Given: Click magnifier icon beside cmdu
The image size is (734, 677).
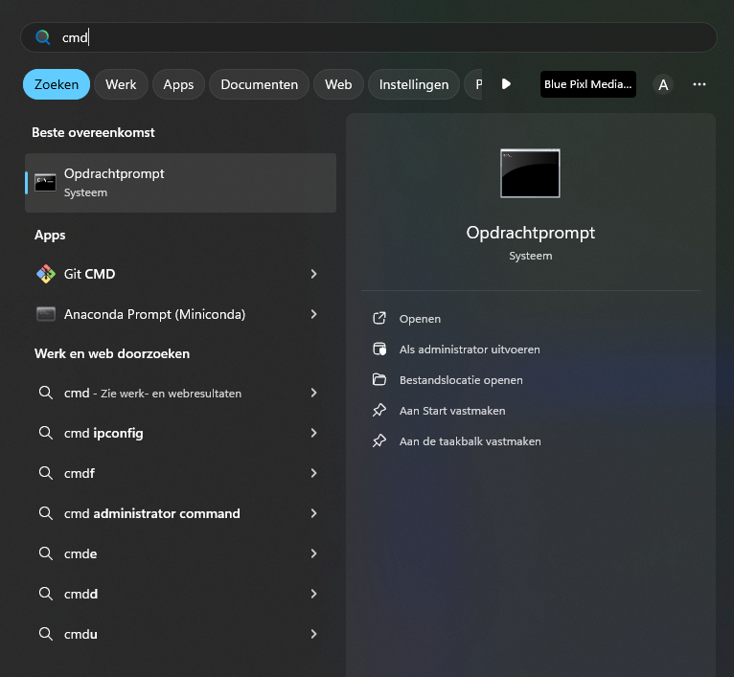Looking at the screenshot, I should tap(45, 634).
